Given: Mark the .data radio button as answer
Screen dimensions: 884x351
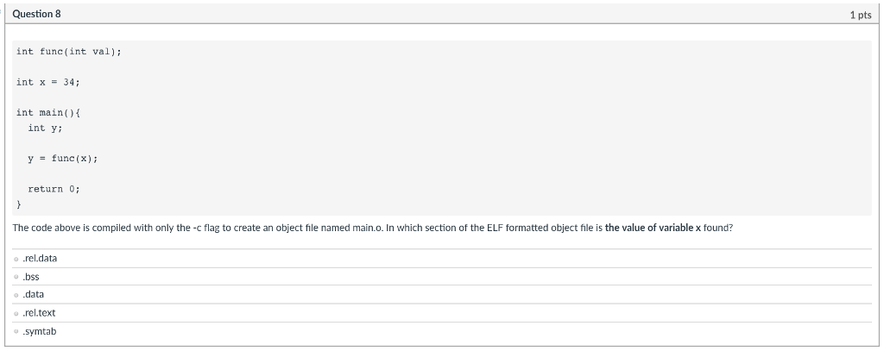Looking at the screenshot, I should (16, 295).
